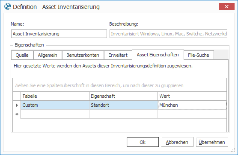Open the File-Suche tab
The height and width of the screenshot is (155, 238).
click(x=199, y=55)
